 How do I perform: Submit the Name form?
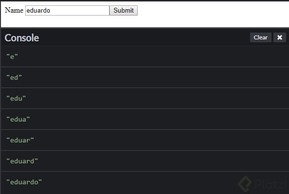tap(124, 10)
